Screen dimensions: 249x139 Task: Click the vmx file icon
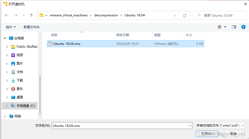pyautogui.click(x=50, y=44)
